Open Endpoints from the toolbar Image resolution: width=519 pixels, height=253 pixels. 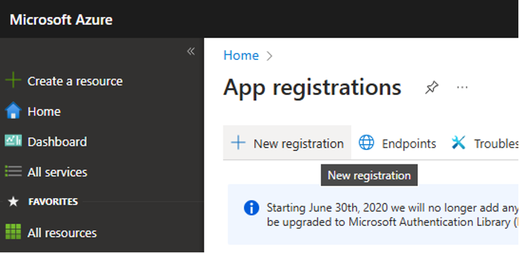point(409,144)
